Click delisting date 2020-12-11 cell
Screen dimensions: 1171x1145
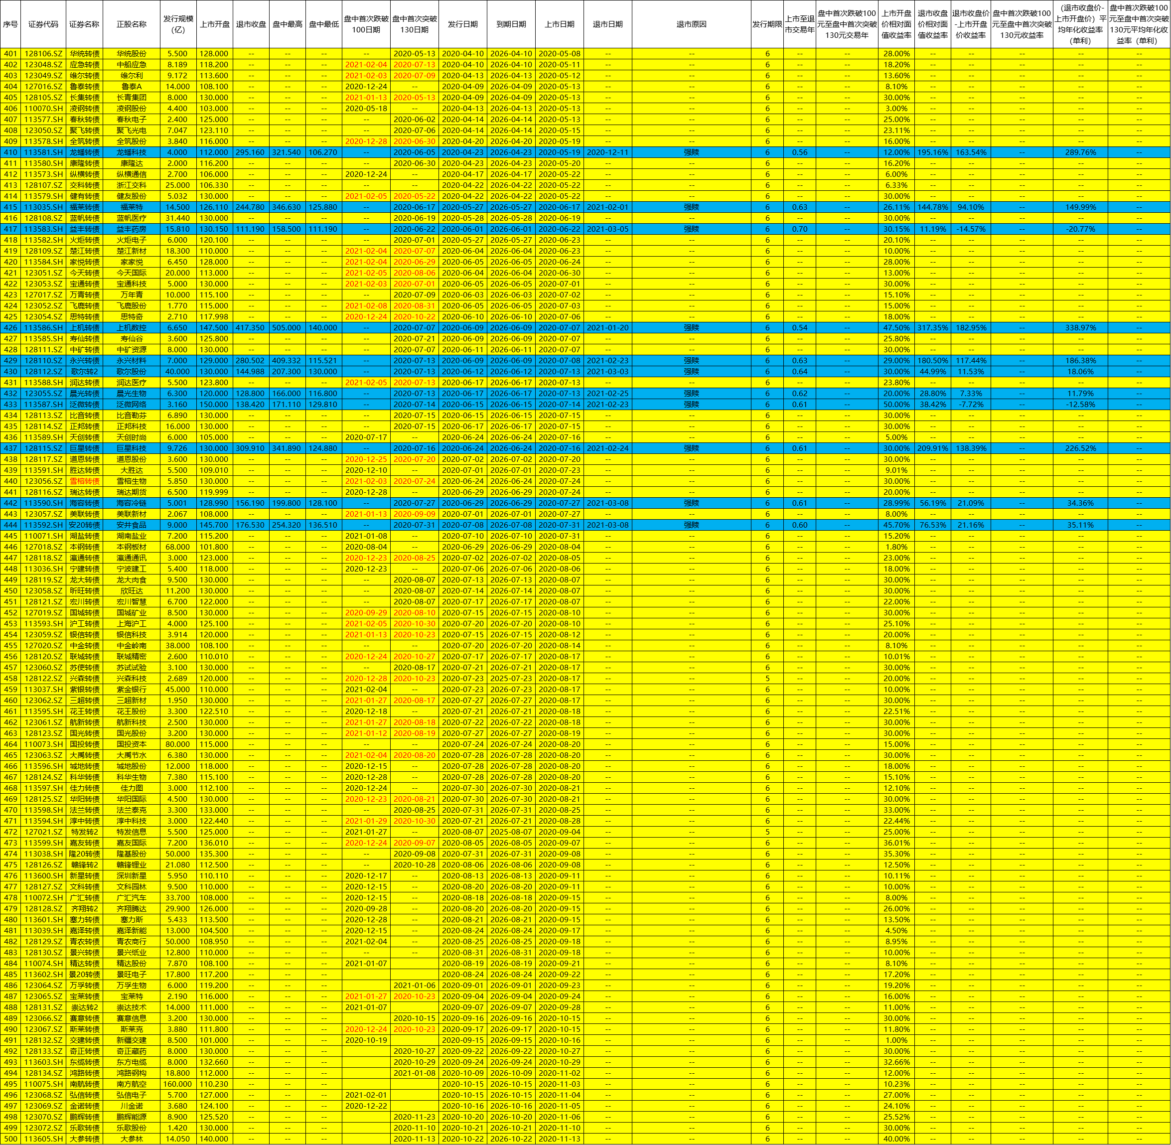tap(607, 152)
